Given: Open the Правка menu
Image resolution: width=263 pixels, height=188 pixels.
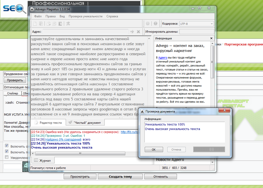Looking at the screenshot, I should point(51,16).
